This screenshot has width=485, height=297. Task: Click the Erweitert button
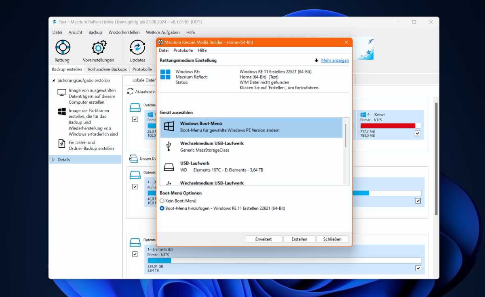(264, 239)
